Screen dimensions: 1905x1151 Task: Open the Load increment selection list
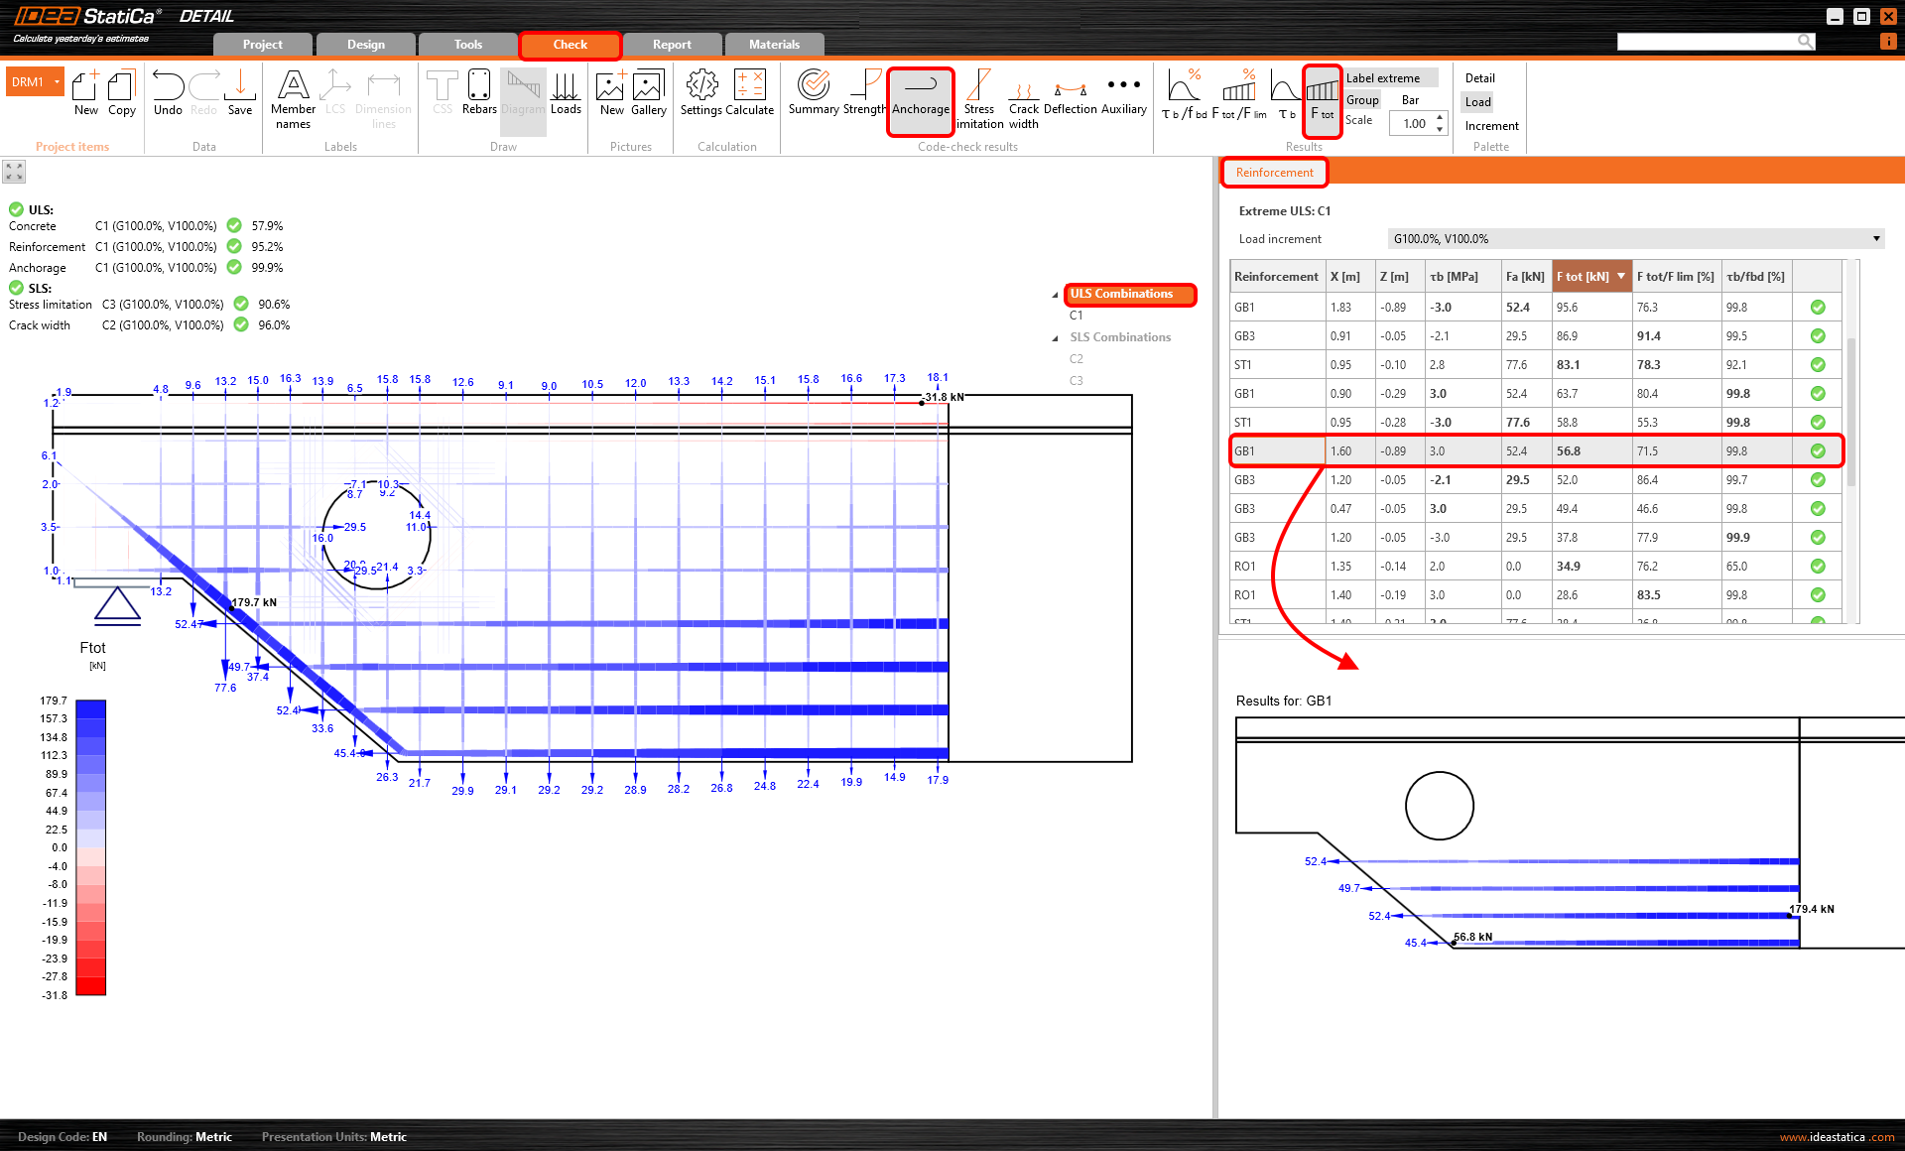pos(1874,238)
